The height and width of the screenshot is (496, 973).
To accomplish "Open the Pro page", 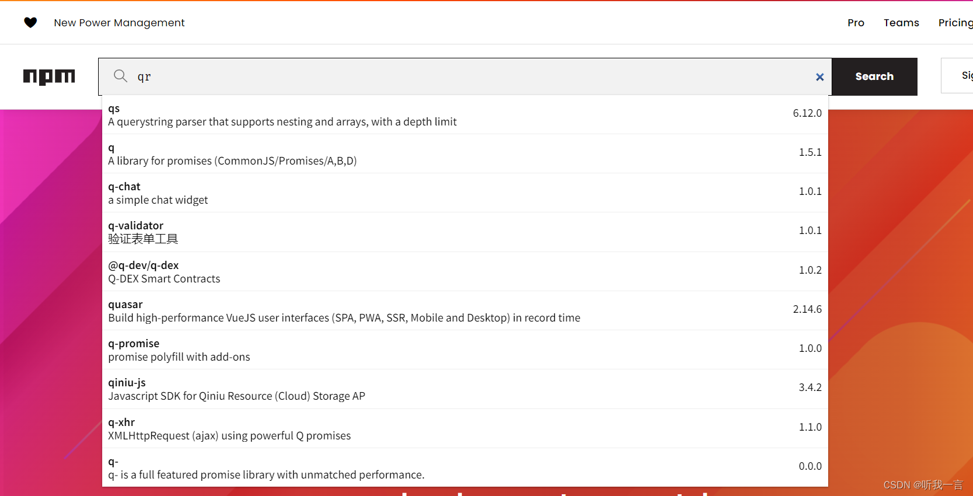I will (x=856, y=22).
